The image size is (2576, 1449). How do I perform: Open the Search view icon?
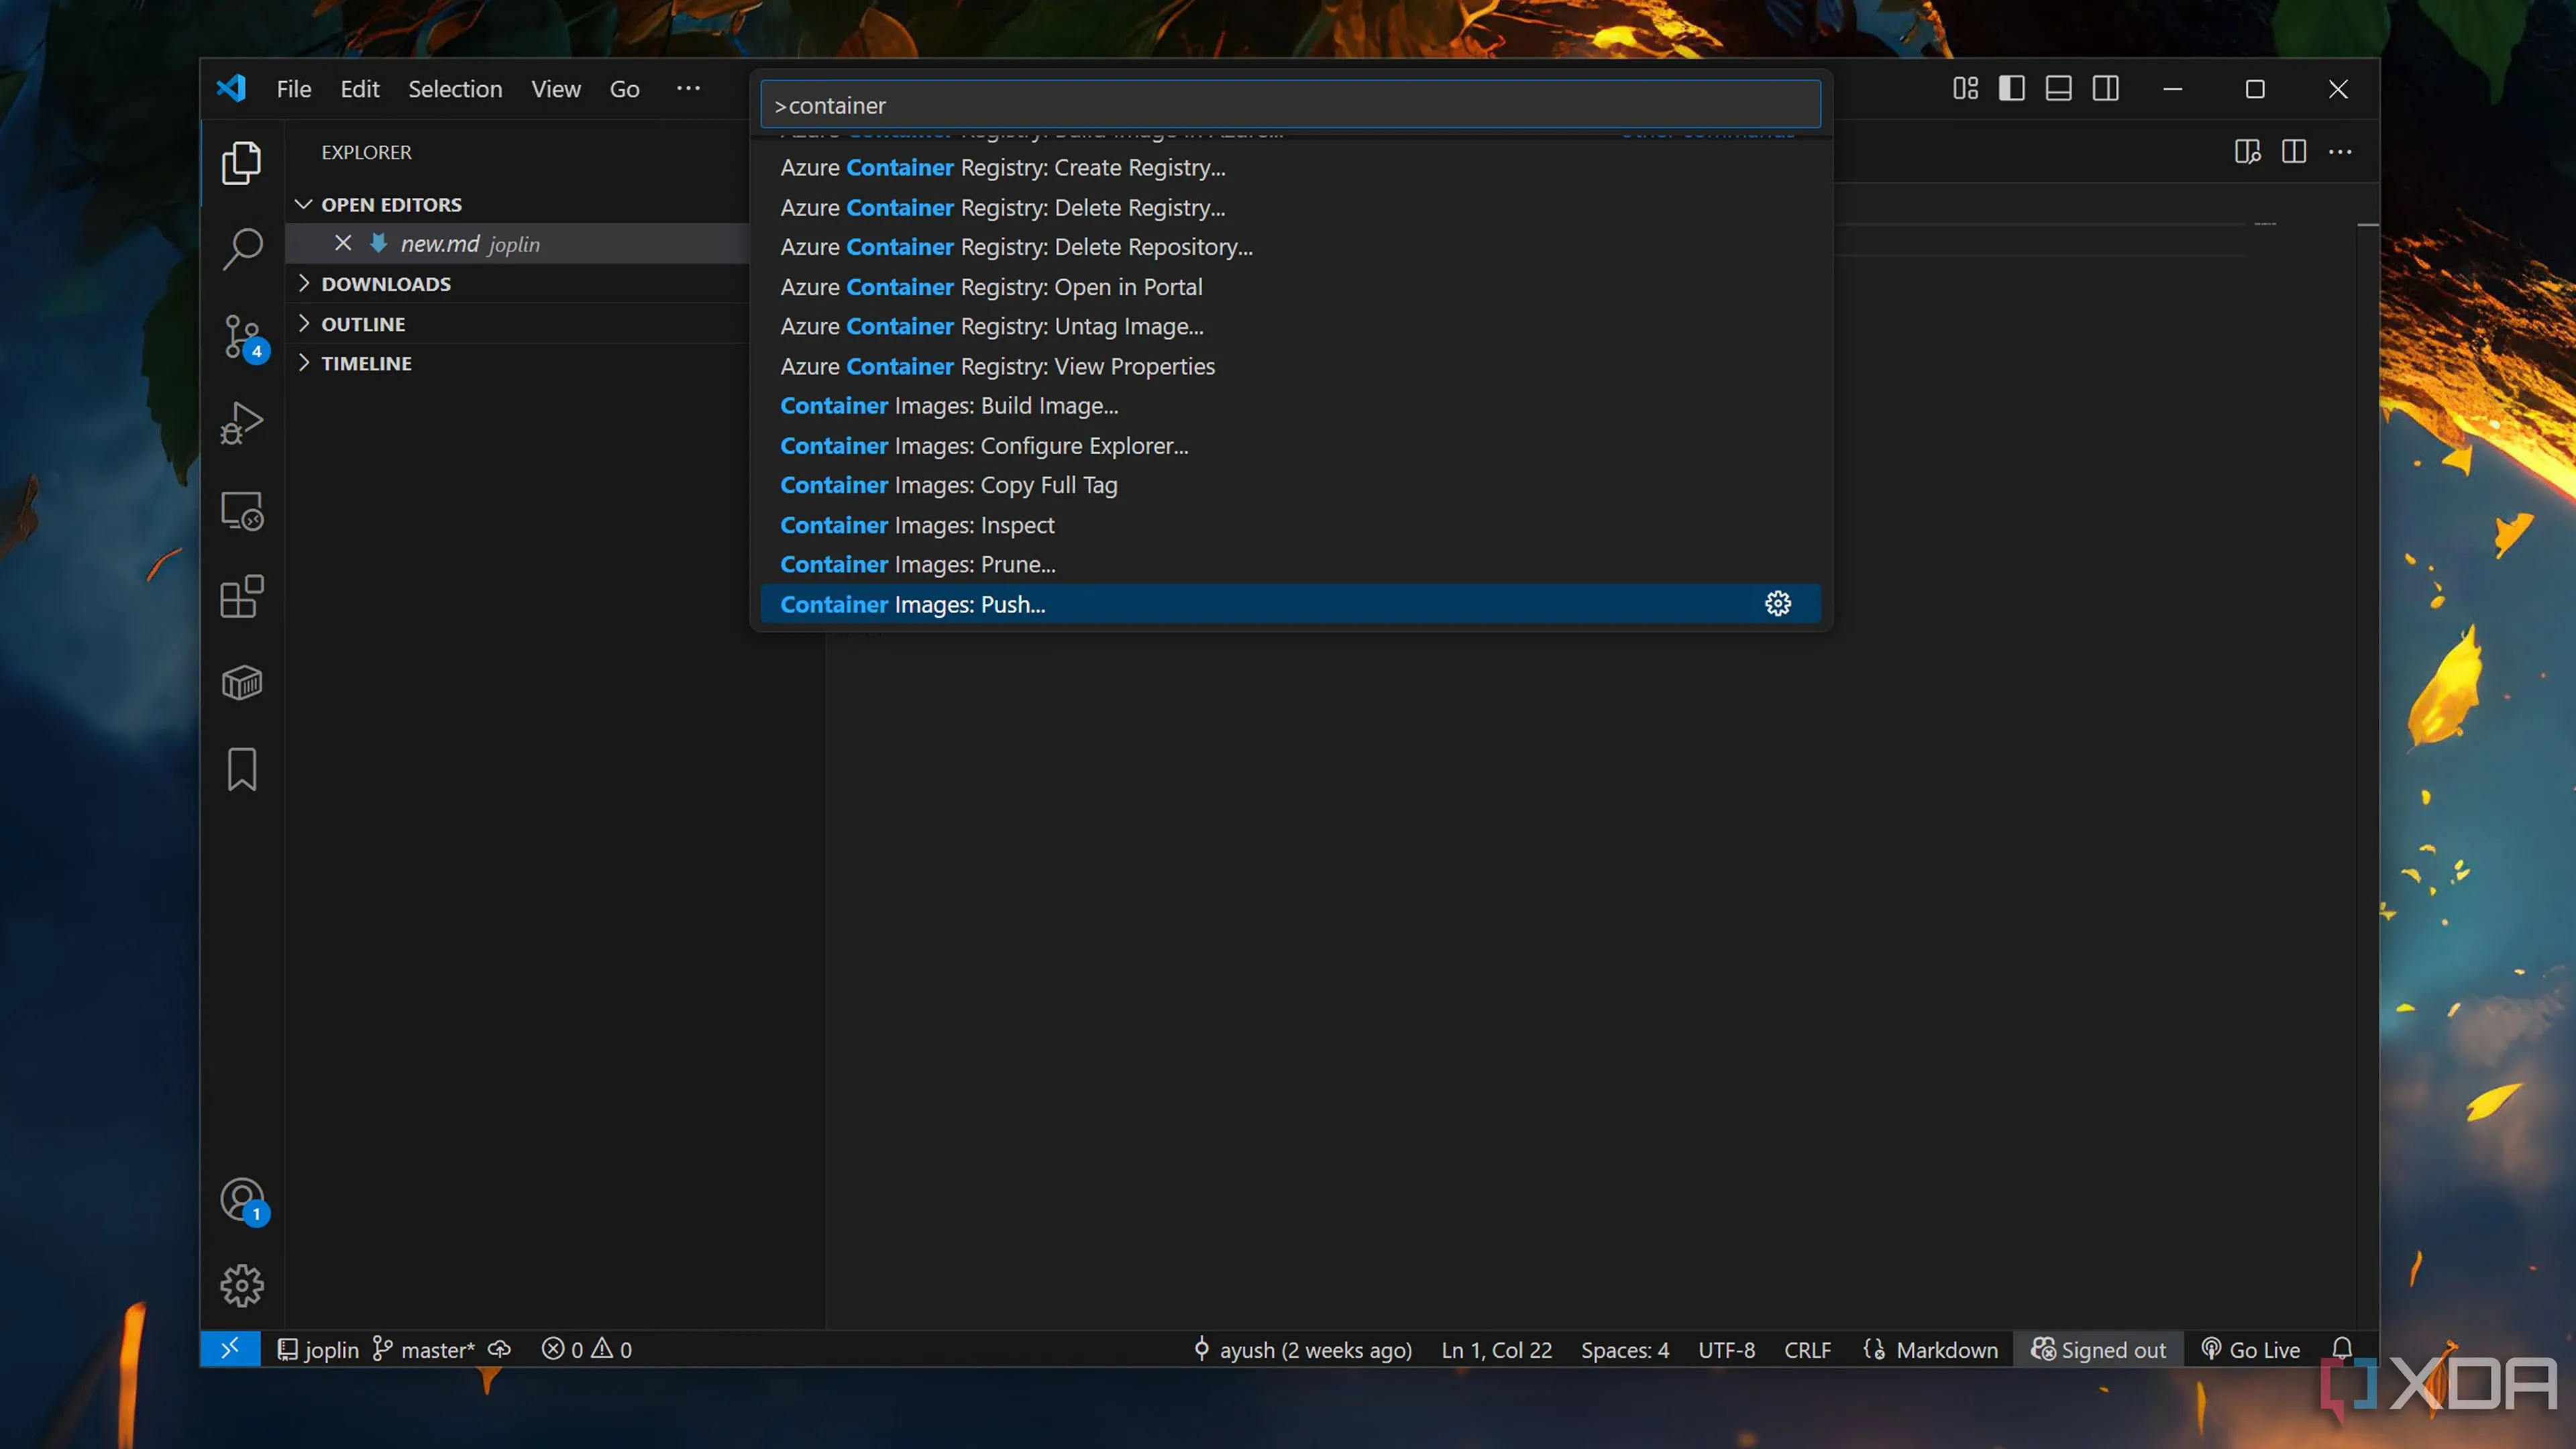241,248
